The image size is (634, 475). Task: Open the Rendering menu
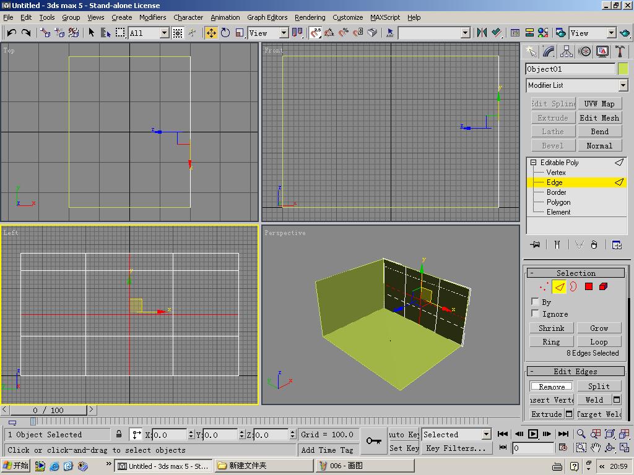(x=310, y=17)
